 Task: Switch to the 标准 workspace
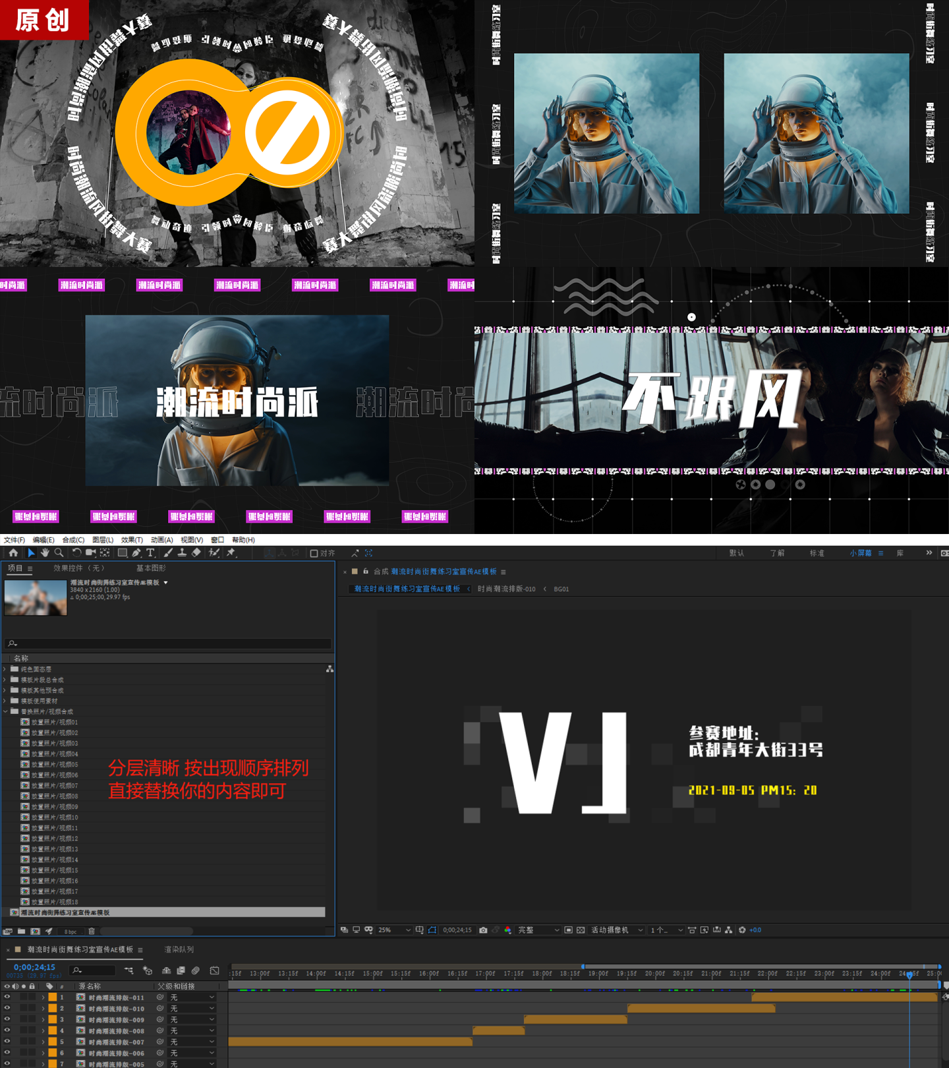817,553
